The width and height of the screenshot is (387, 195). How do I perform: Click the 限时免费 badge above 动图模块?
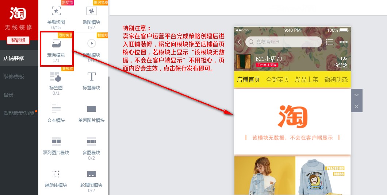coord(101,3)
